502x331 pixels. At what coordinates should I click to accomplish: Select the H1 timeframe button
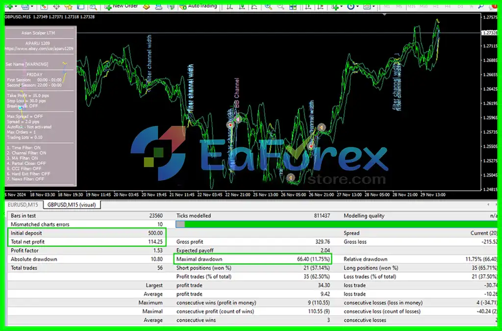pos(436,6)
